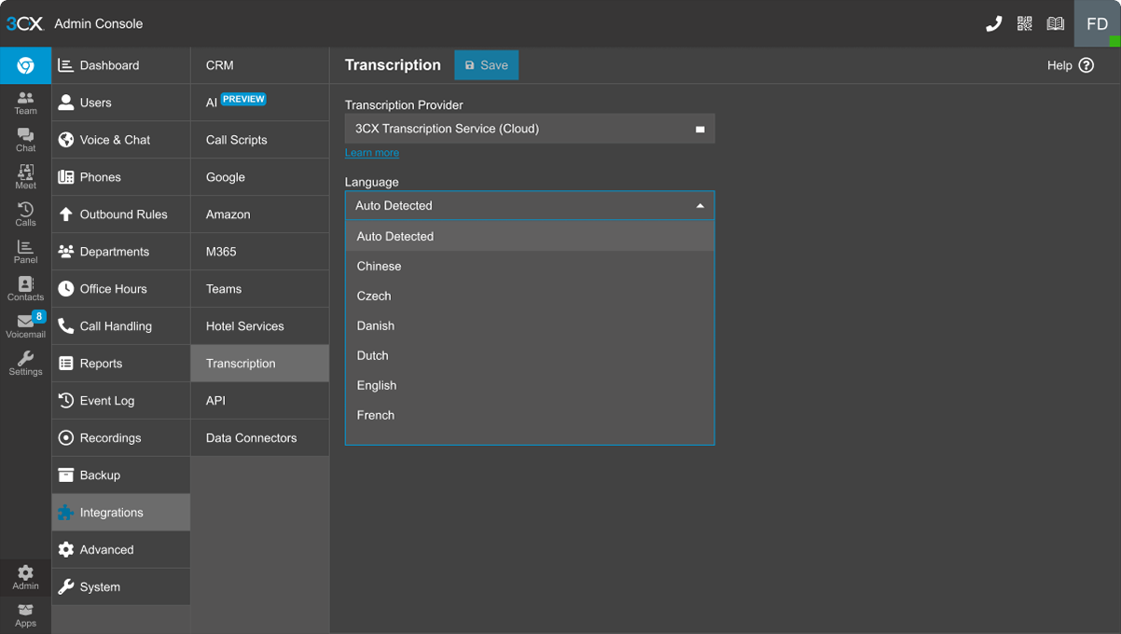Open Contacts from the sidebar
1121x634 pixels.
26,288
